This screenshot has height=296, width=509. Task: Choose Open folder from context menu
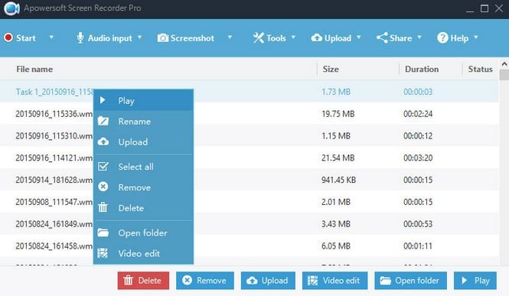point(143,233)
